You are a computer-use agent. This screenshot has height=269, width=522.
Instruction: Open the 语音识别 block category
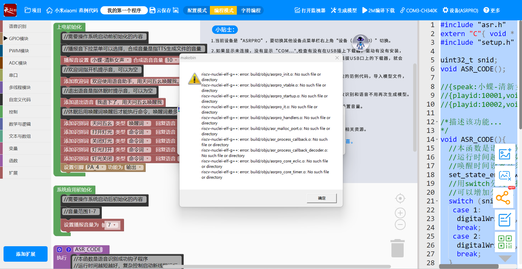click(x=26, y=26)
